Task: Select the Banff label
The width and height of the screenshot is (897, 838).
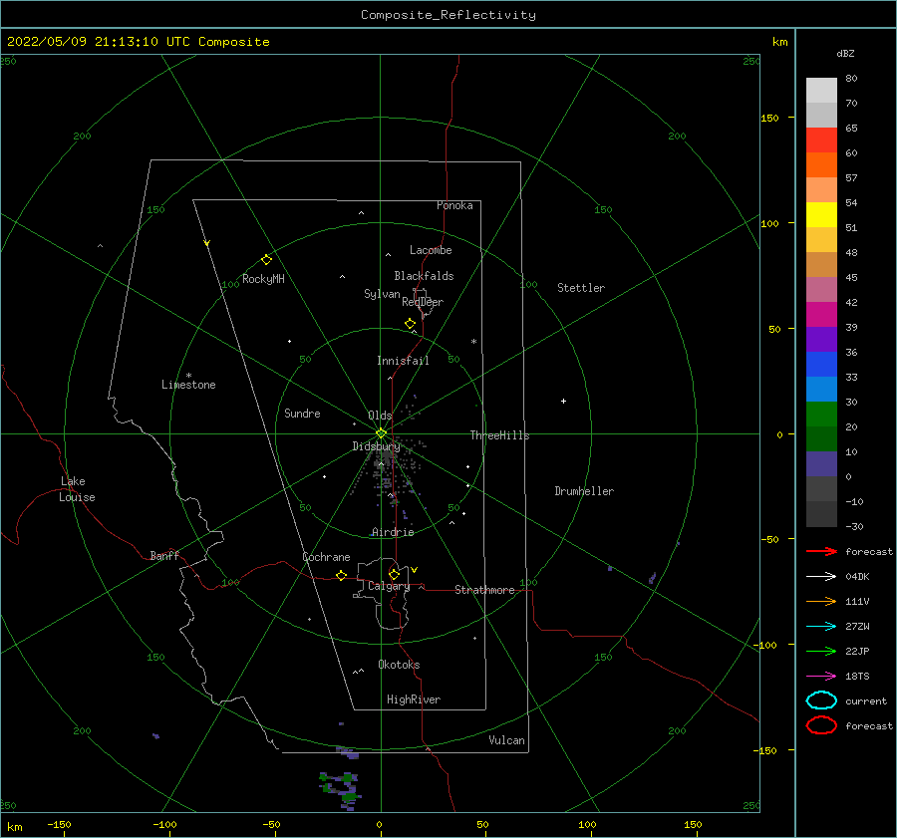Action: pyautogui.click(x=164, y=555)
